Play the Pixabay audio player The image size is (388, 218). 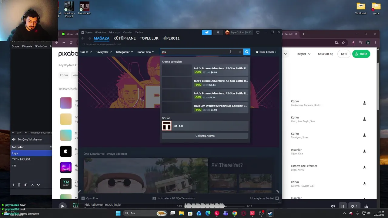coord(62,206)
